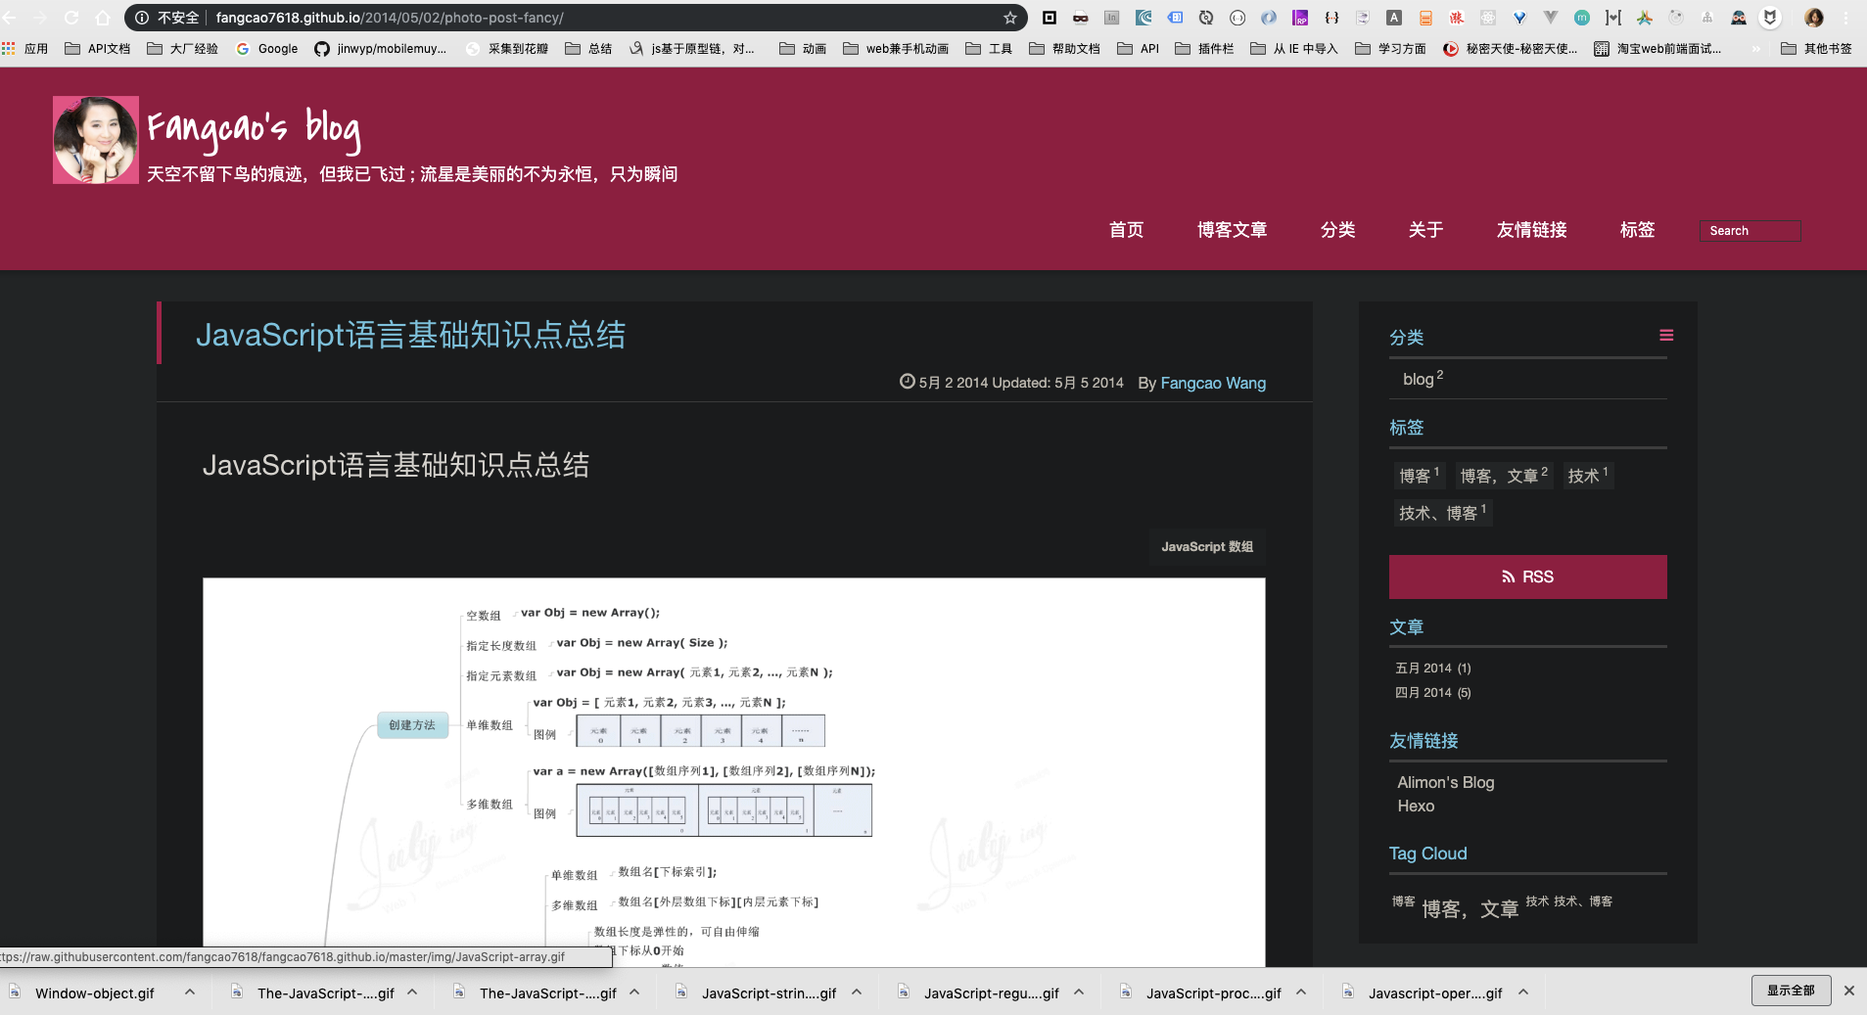1867x1015 pixels.
Task: Open the 淘宝web前端面试 bookmark
Action: [1657, 49]
